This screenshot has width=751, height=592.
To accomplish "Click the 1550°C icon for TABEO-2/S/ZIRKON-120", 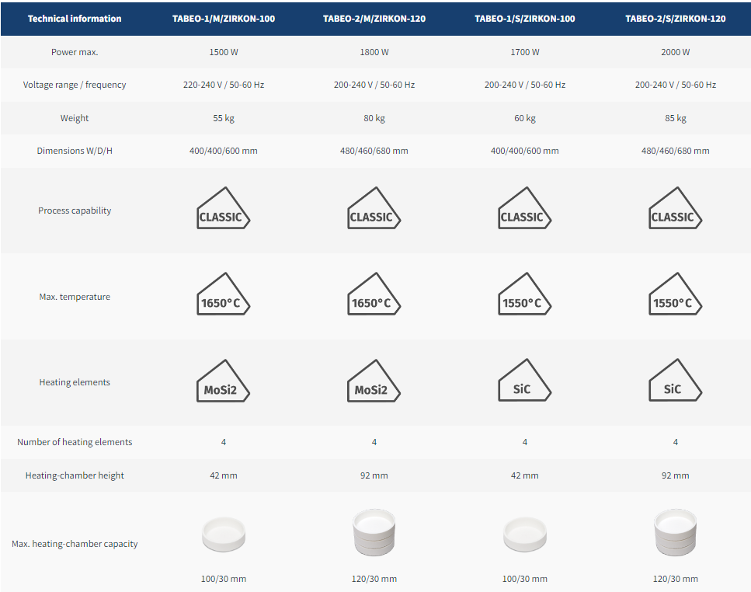I will click(x=676, y=294).
